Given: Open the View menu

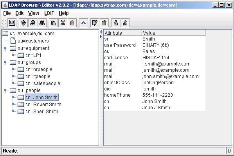Looking at the screenshot, I should [34, 13].
